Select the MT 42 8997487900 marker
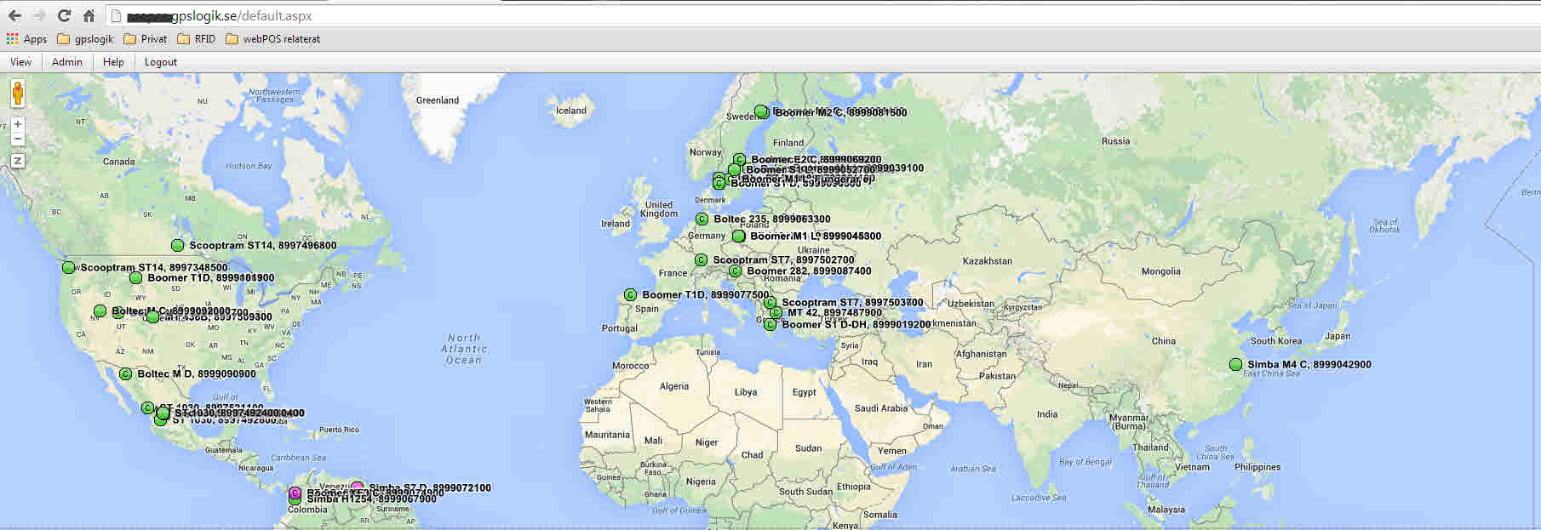Image resolution: width=1541 pixels, height=530 pixels. click(776, 312)
